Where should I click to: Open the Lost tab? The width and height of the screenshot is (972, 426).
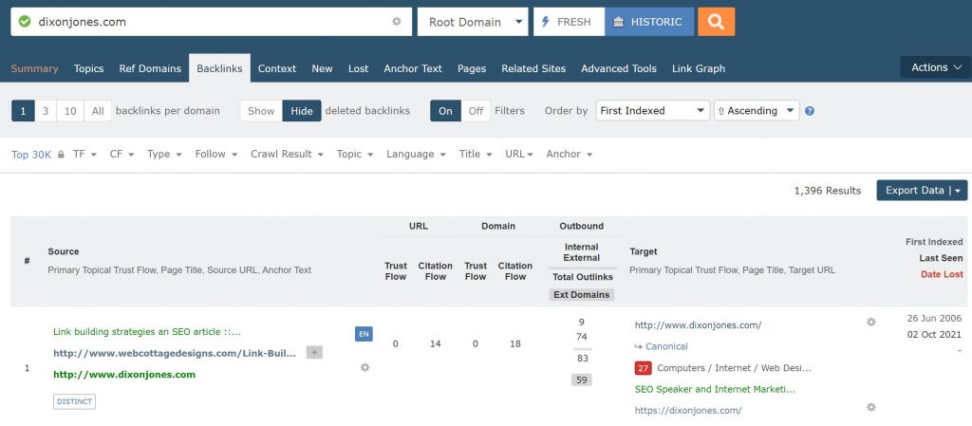tap(358, 68)
